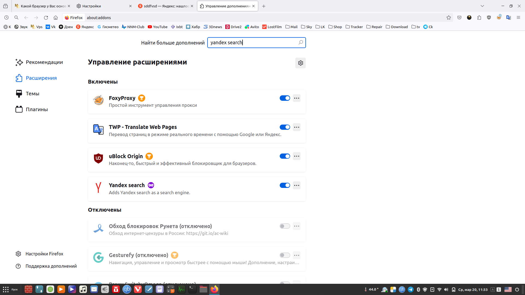Open the clock showing Ср, мар 20

point(473,290)
